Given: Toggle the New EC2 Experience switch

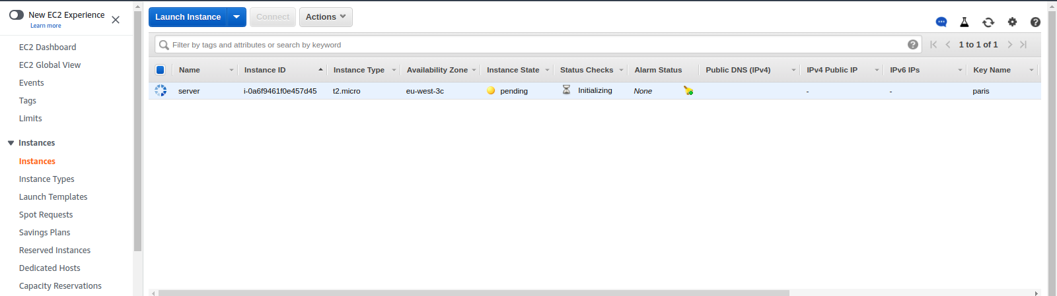Looking at the screenshot, I should 17,15.
